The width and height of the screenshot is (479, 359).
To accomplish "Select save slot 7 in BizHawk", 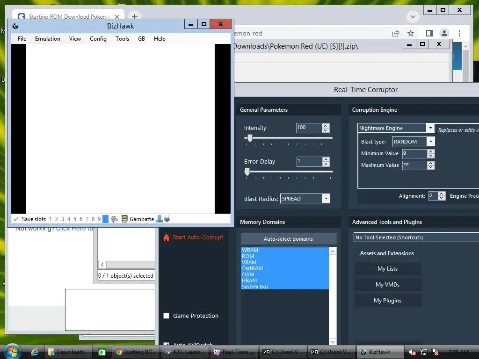I will click(87, 219).
